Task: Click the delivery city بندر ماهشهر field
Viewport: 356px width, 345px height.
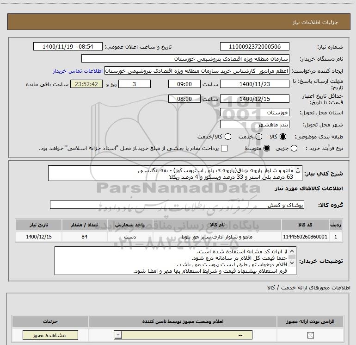Action: pos(254,124)
